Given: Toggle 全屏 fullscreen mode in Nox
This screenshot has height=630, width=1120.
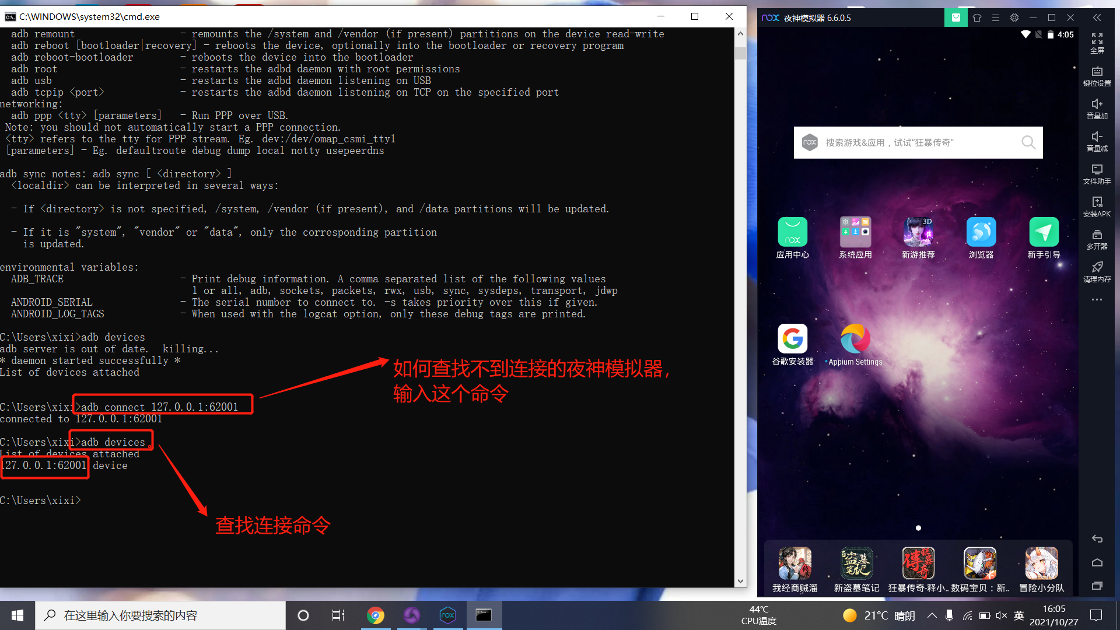Looking at the screenshot, I should 1097,43.
